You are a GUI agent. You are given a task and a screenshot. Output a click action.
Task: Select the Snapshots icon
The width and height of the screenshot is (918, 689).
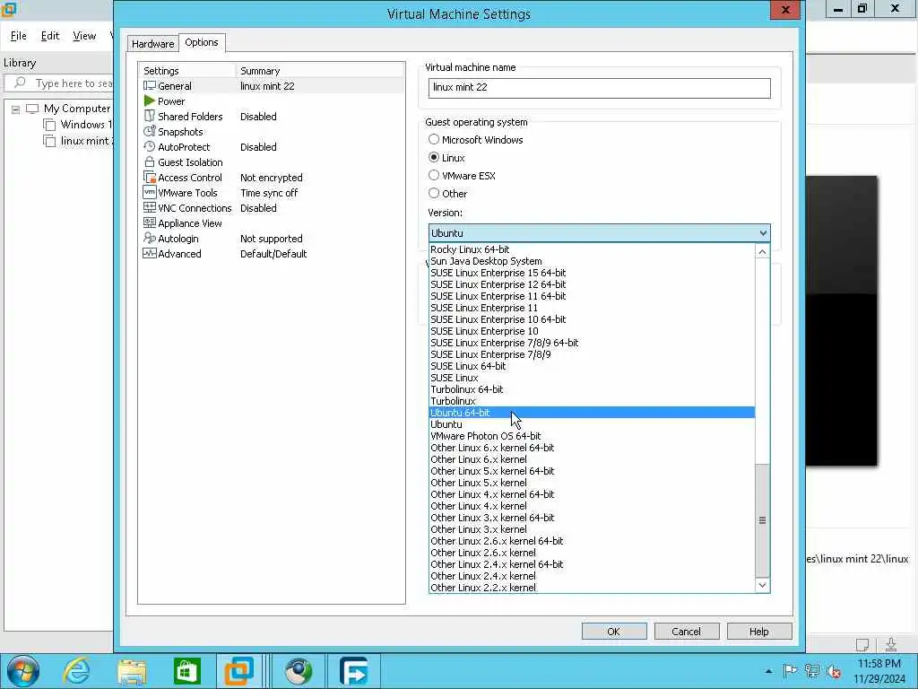click(x=150, y=131)
